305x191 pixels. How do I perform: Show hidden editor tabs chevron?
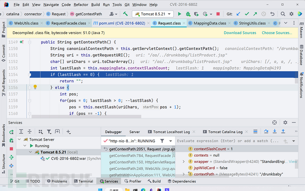[286, 23]
